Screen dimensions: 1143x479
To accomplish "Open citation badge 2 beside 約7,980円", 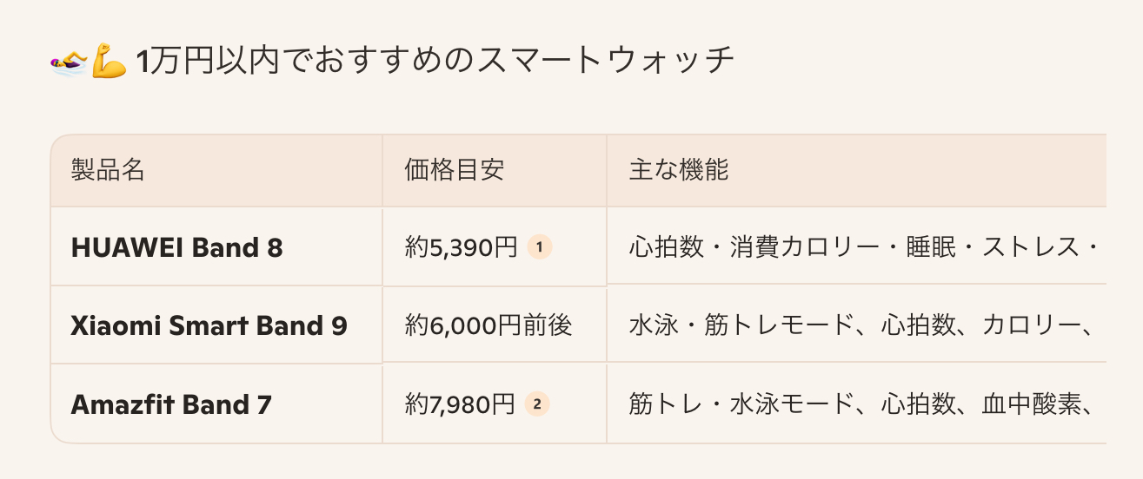I will (x=537, y=404).
